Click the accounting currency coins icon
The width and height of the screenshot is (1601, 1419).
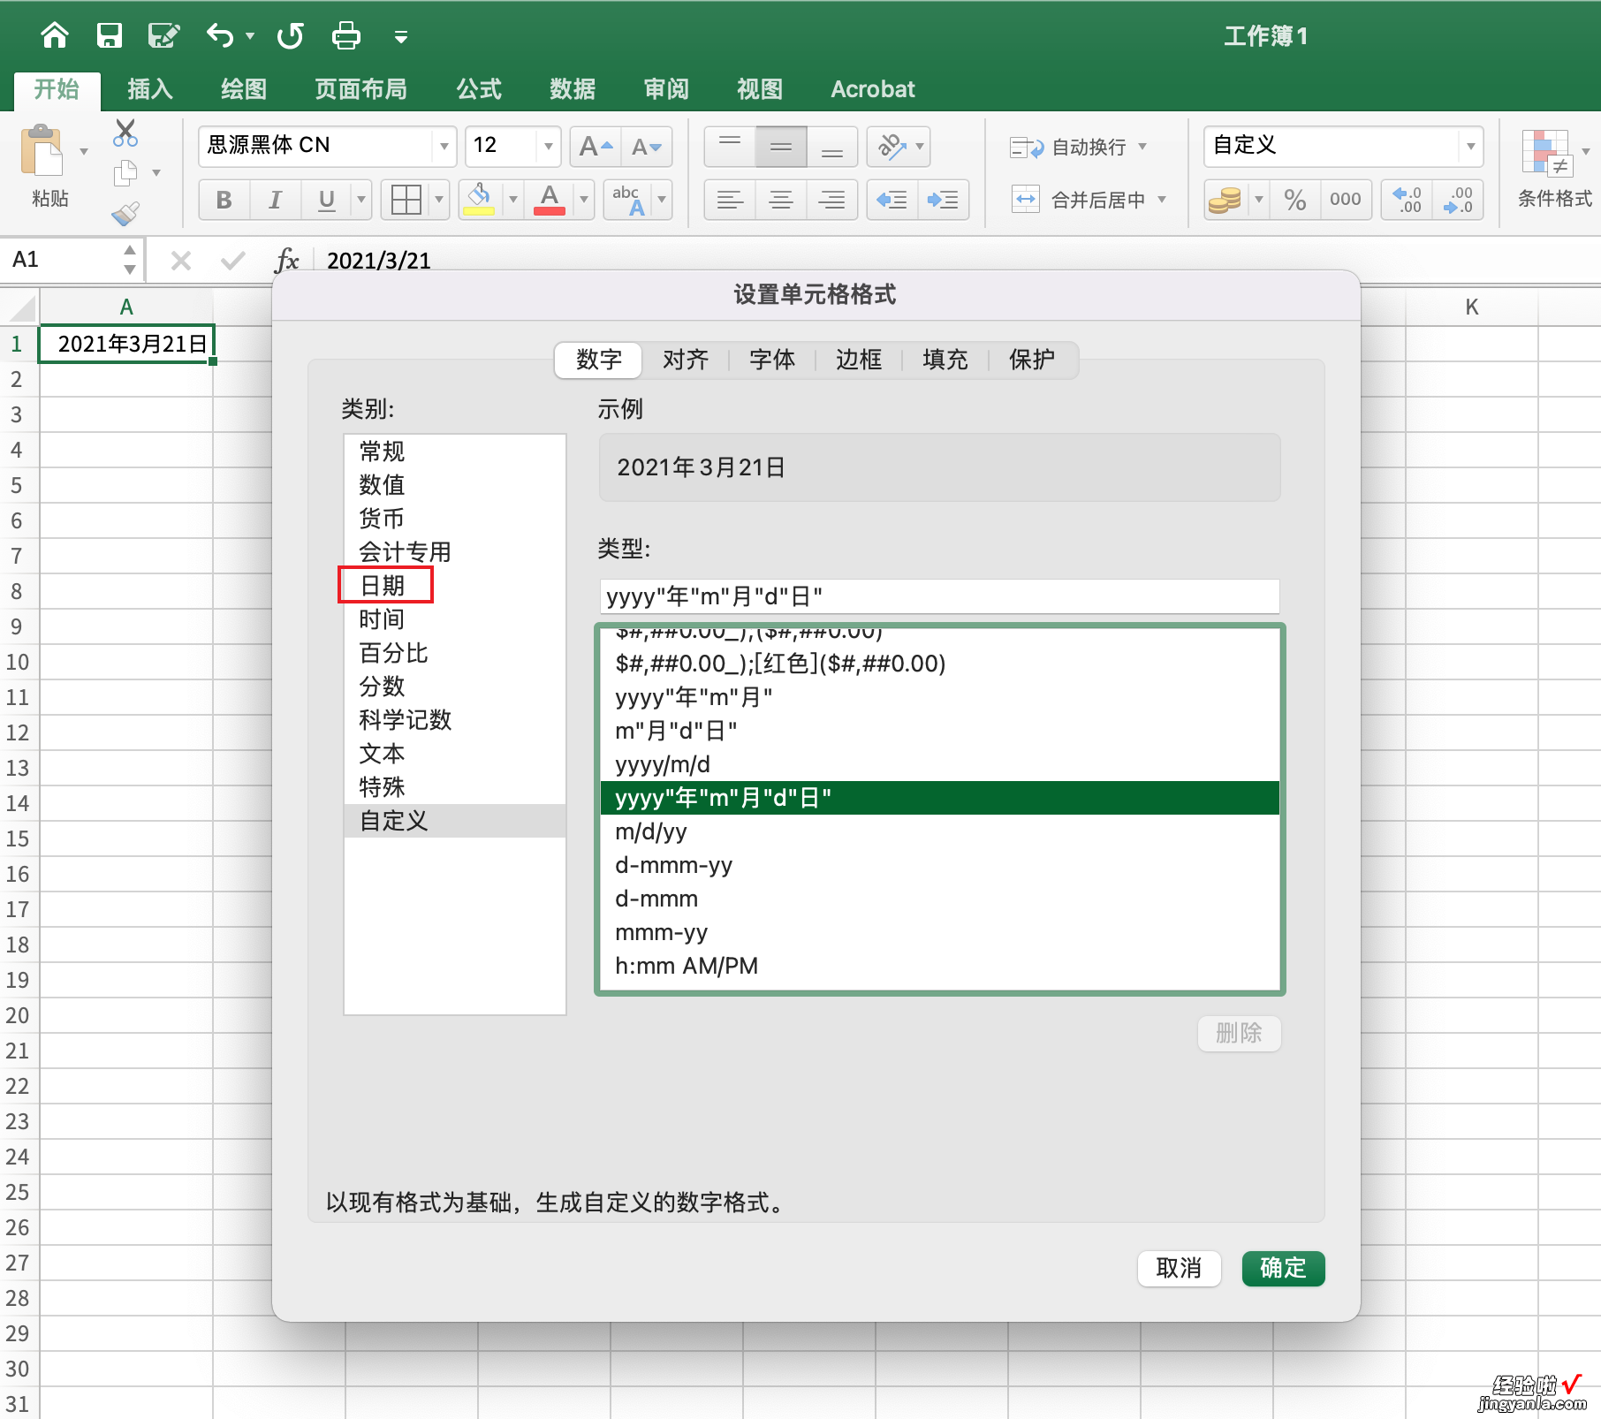tap(1225, 200)
